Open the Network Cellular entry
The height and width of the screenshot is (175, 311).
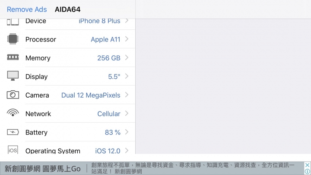pyautogui.click(x=67, y=114)
